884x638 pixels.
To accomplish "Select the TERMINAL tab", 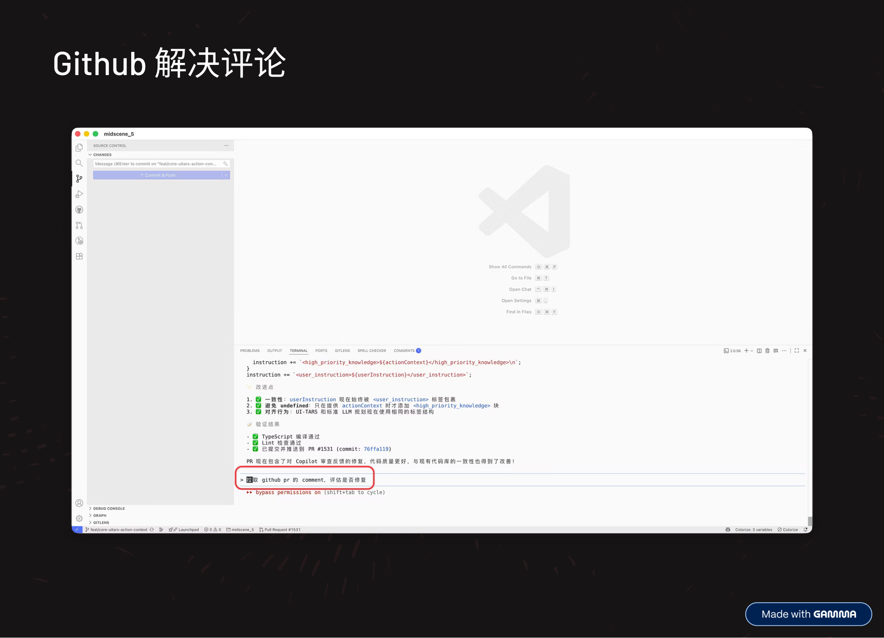I will (x=299, y=351).
